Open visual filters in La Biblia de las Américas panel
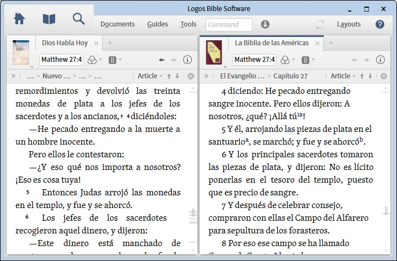Viewport: 397px width, 261px height. [x=285, y=60]
